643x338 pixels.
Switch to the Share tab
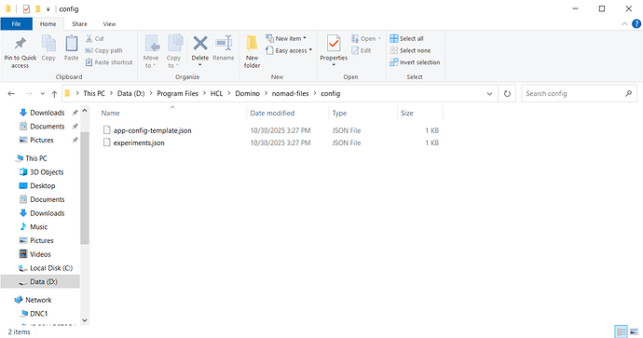(79, 24)
